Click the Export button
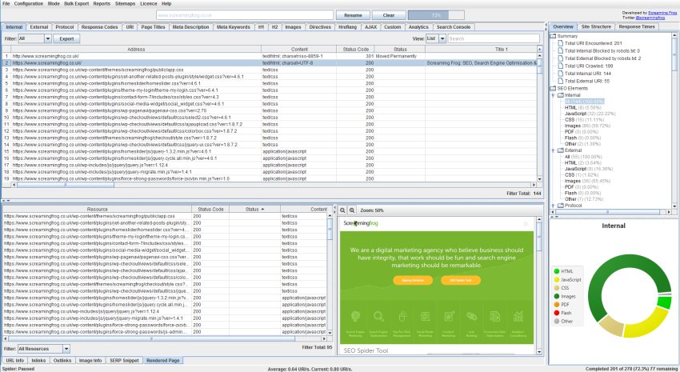This screenshot has height=372, width=680. 67,38
